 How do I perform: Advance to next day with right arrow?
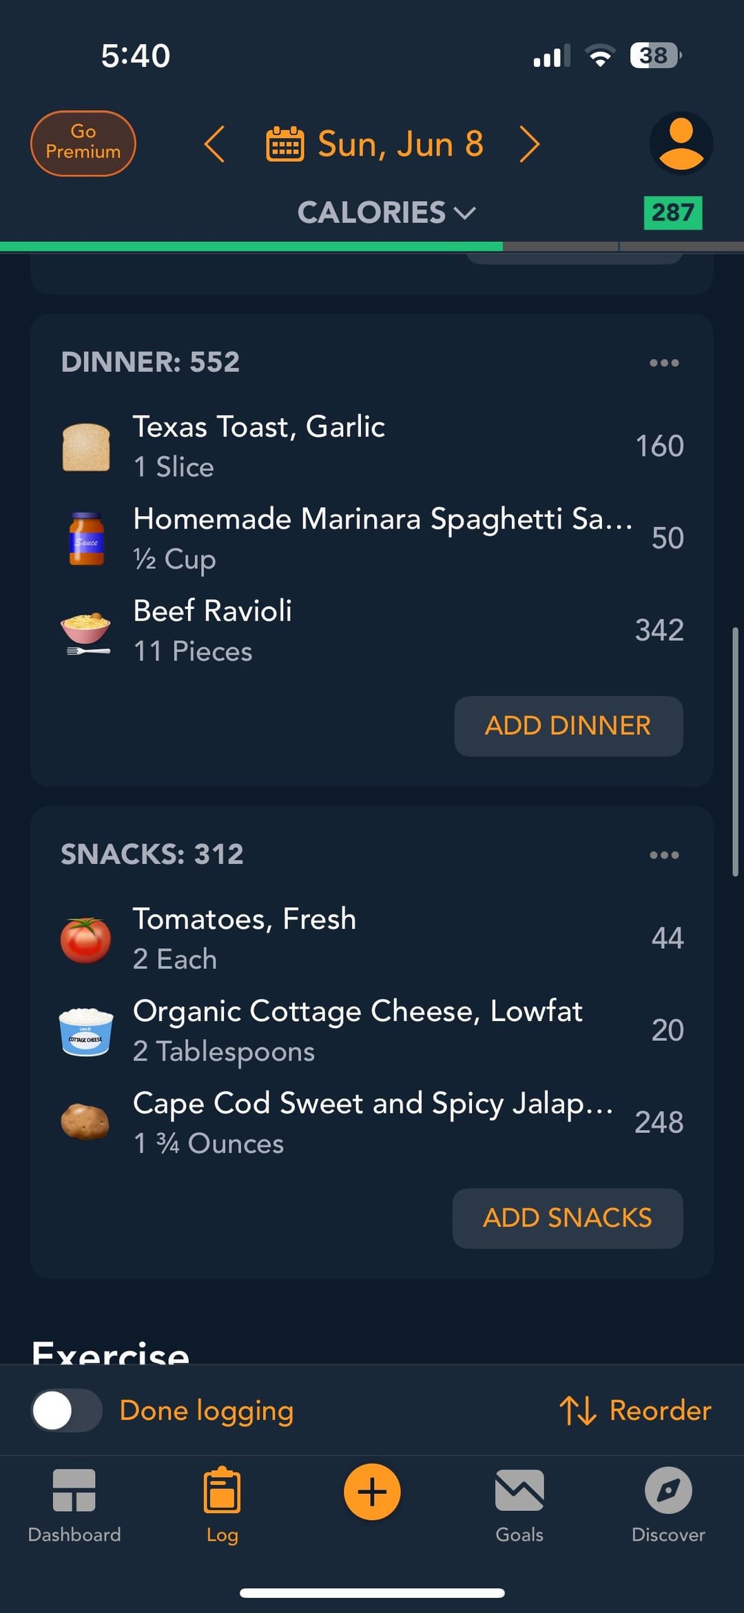pyautogui.click(x=529, y=144)
